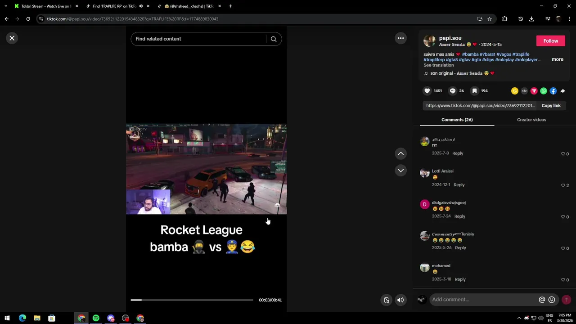Click See translation
This screenshot has height=324, width=576.
coord(438,65)
